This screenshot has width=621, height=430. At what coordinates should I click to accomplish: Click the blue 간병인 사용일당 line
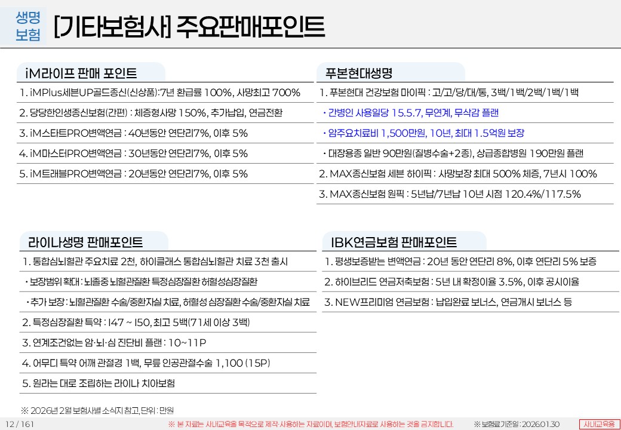pyautogui.click(x=410, y=113)
